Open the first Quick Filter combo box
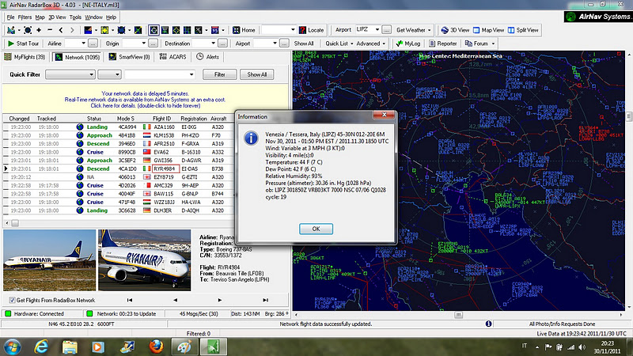This screenshot has height=356, width=633. pyautogui.click(x=70, y=74)
